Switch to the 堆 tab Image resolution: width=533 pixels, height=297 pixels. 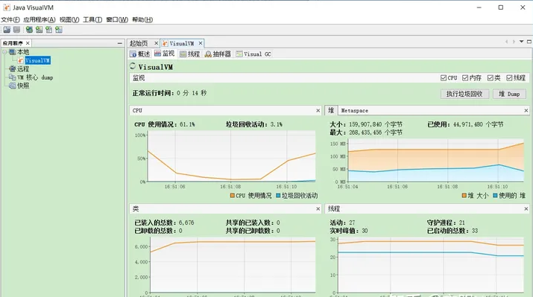coord(331,110)
